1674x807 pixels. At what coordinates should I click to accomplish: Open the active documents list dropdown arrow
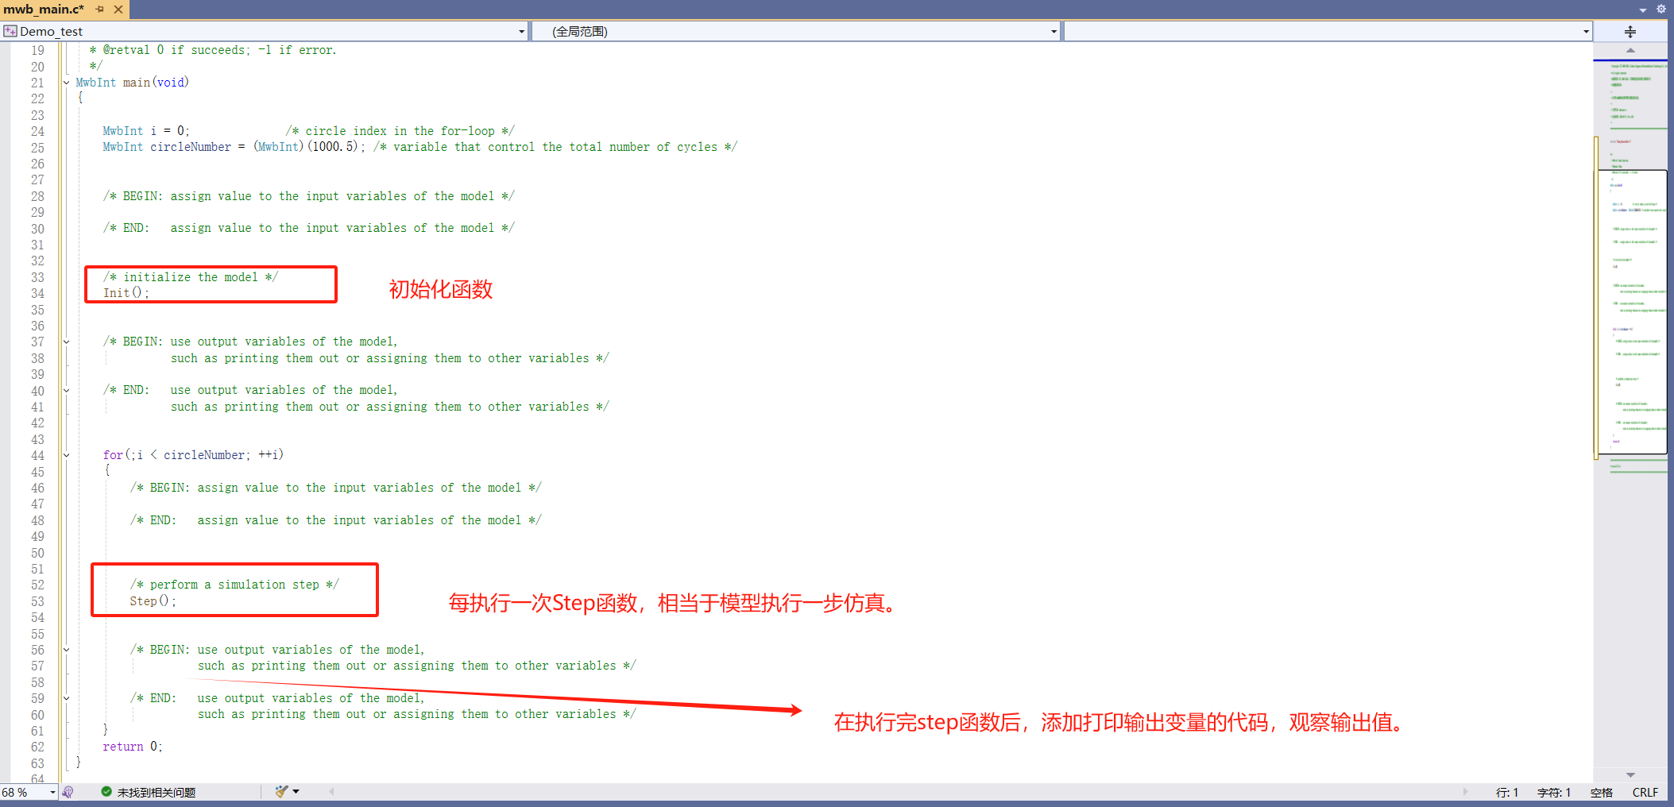click(x=1642, y=10)
